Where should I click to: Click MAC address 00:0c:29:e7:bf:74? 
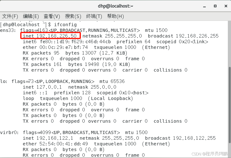click(64, 47)
